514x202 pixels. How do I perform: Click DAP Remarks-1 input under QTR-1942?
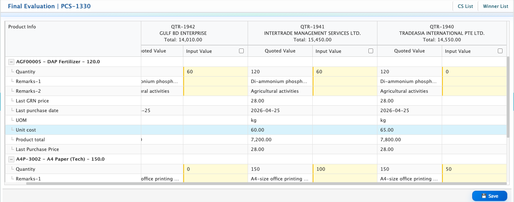pyautogui.click(x=215, y=81)
